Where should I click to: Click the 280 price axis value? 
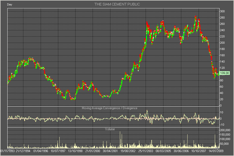222,18
